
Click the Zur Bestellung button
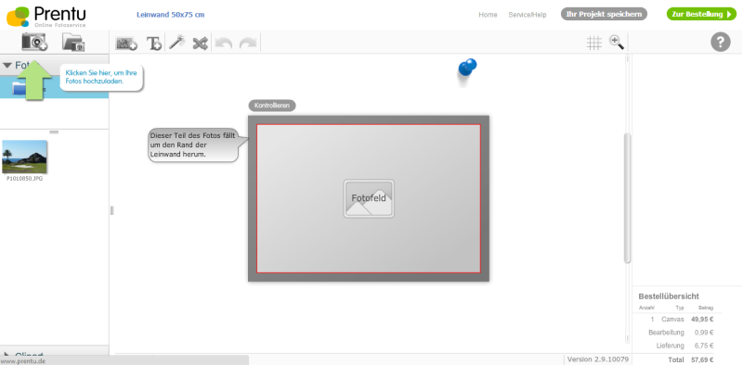tap(701, 14)
